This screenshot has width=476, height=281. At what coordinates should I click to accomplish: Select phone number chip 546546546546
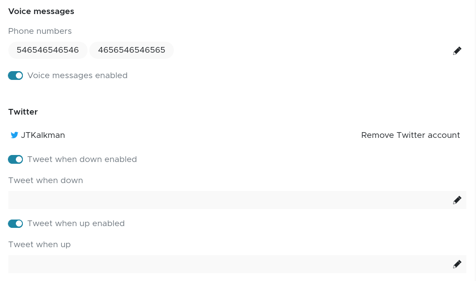click(48, 50)
